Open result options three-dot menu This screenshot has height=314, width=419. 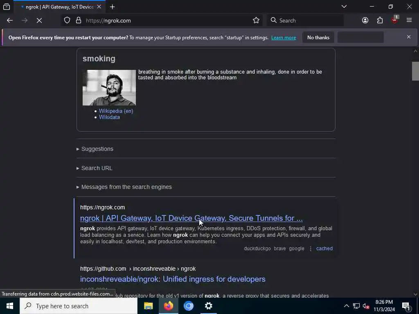[x=310, y=249]
